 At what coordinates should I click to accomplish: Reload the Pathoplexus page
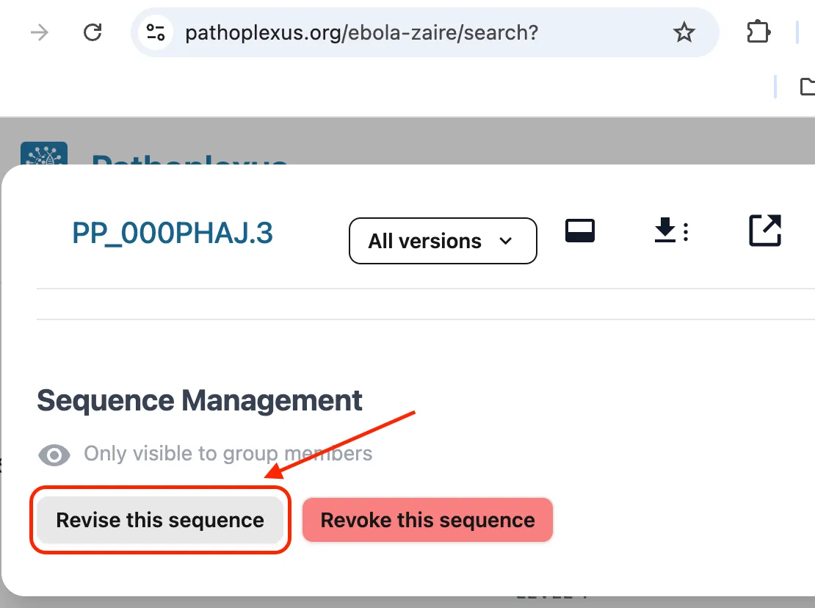coord(93,32)
